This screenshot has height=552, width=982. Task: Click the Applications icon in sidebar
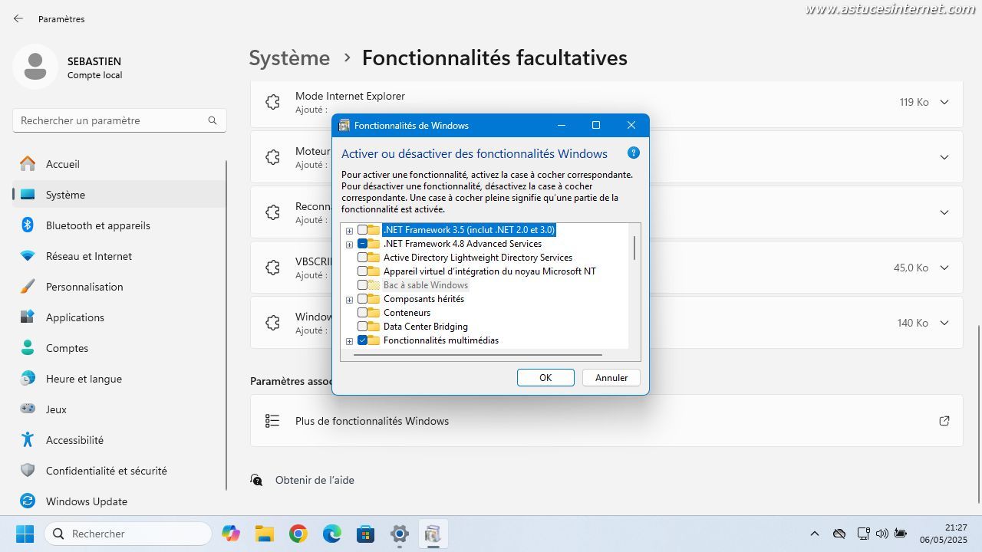click(x=28, y=317)
